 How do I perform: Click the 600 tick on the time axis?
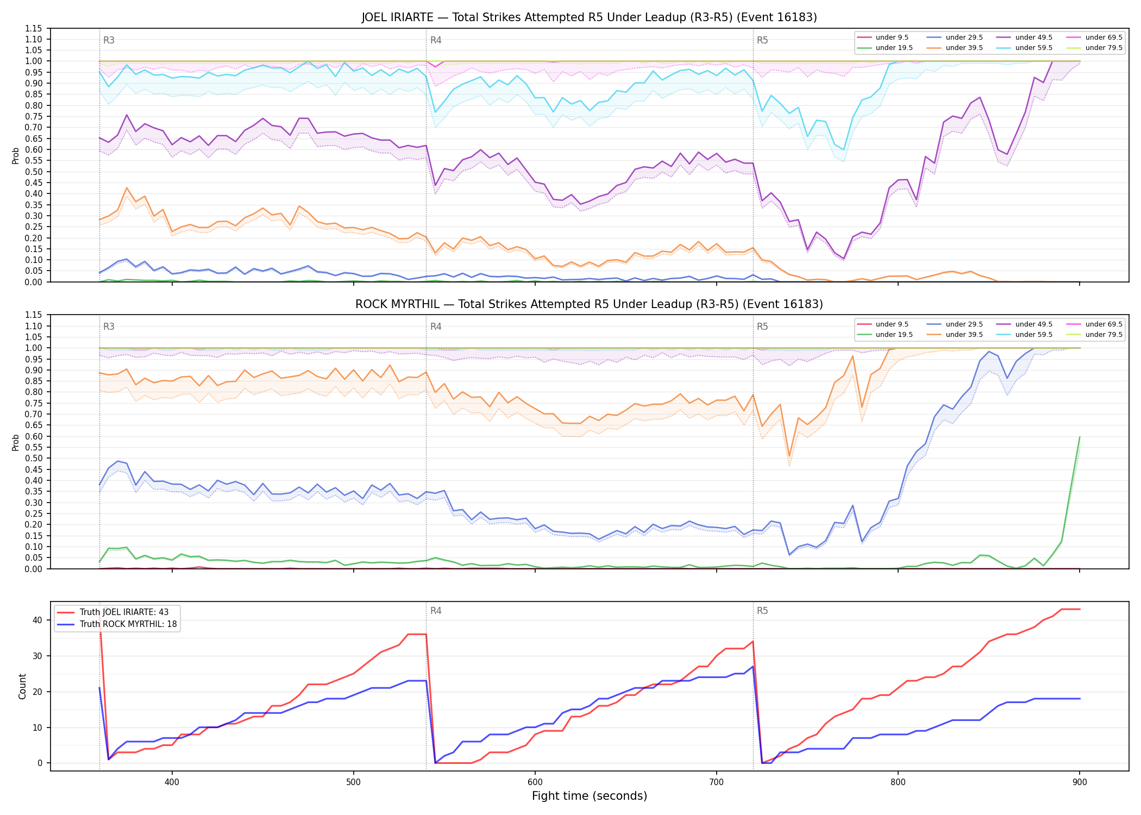[x=535, y=782]
